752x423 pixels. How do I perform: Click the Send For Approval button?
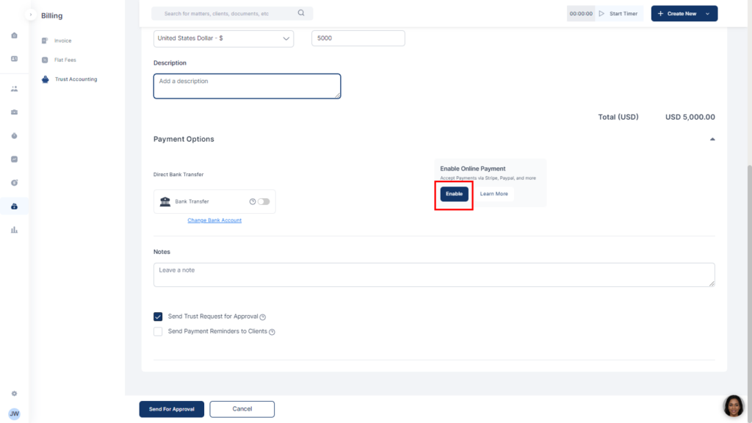pyautogui.click(x=172, y=409)
